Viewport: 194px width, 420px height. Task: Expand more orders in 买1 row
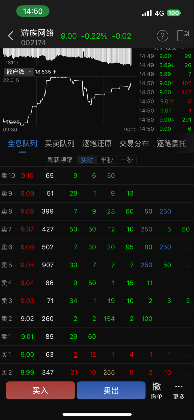(x=187, y=355)
